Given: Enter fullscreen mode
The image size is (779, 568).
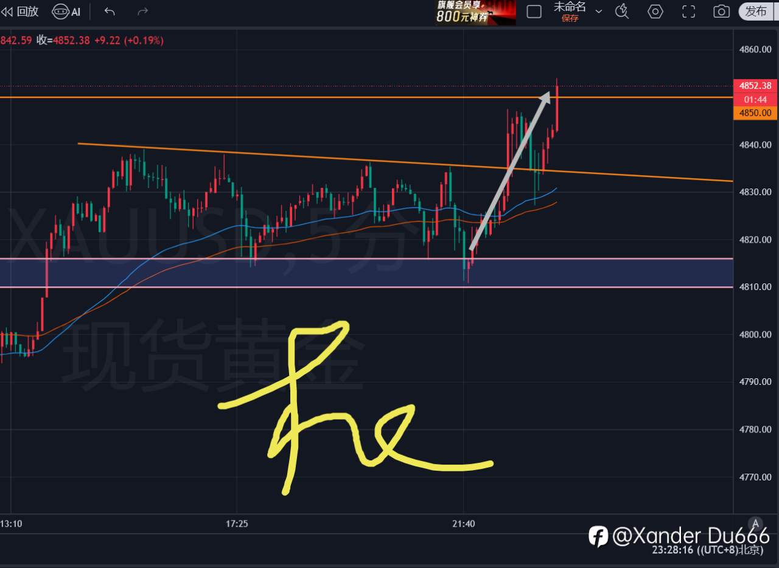Looking at the screenshot, I should [688, 11].
